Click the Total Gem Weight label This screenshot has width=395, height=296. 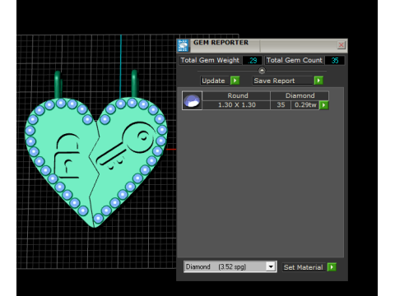(x=210, y=60)
